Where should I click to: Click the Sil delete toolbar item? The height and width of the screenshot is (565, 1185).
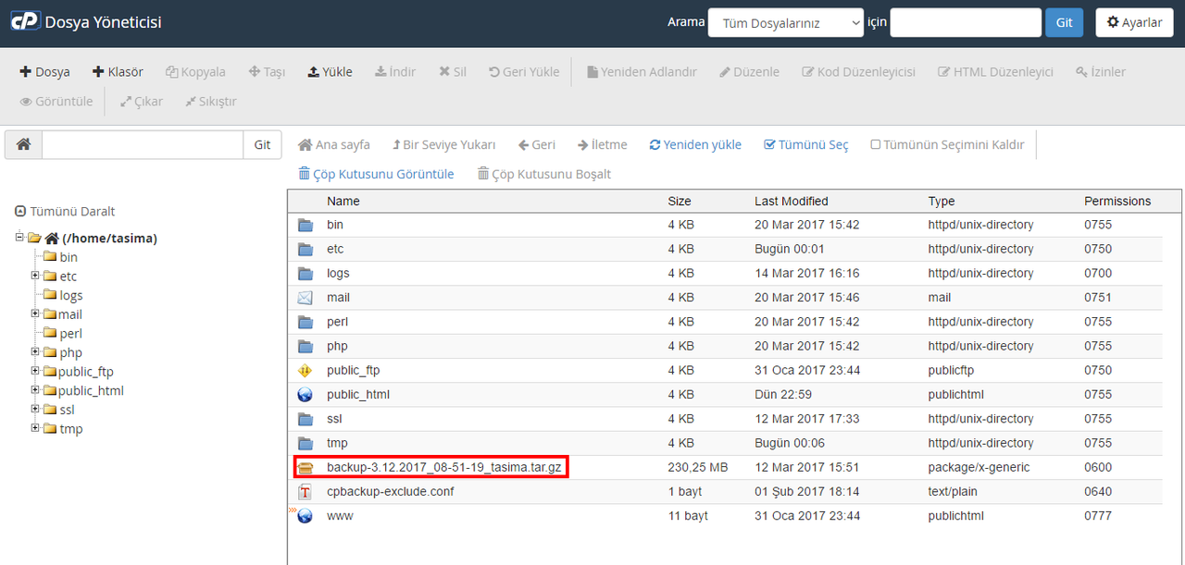pyautogui.click(x=453, y=71)
